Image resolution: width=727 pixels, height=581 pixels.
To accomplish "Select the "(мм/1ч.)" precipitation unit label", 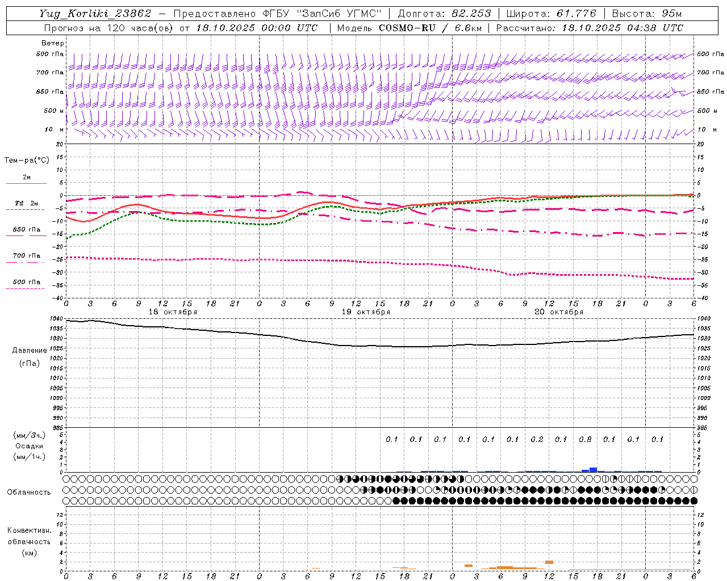I will click(x=30, y=457).
